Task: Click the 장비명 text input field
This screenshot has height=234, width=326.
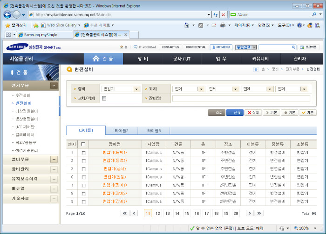Action: tap(241, 98)
